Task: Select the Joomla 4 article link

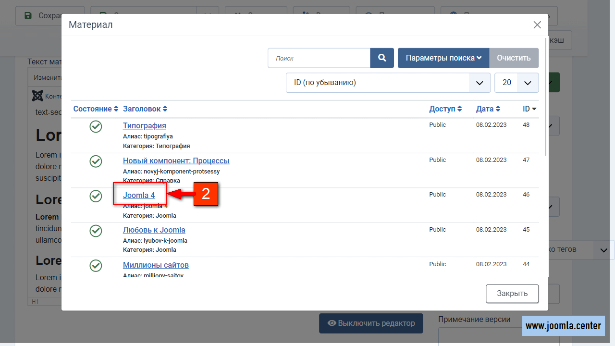Action: pyautogui.click(x=139, y=195)
